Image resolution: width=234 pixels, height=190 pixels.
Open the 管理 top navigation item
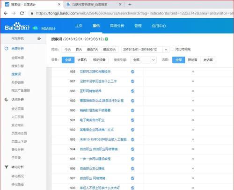click(138, 26)
